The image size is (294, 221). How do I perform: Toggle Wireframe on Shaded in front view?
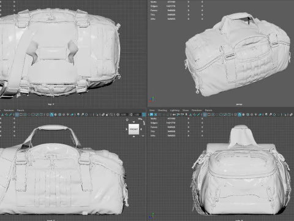[x=59, y=115]
